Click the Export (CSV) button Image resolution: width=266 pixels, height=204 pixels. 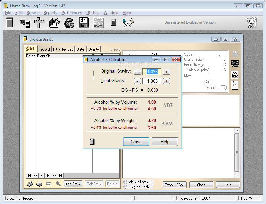pos(174,185)
